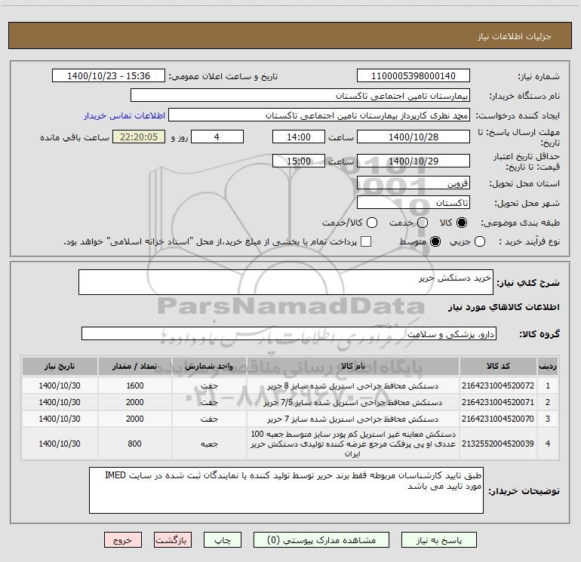Click the تاریخ نیاز column header
The width and height of the screenshot is (581, 562).
[x=60, y=366]
